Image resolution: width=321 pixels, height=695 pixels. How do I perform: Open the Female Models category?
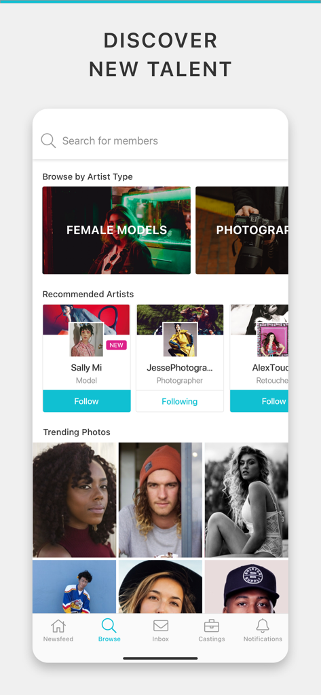coord(117,230)
